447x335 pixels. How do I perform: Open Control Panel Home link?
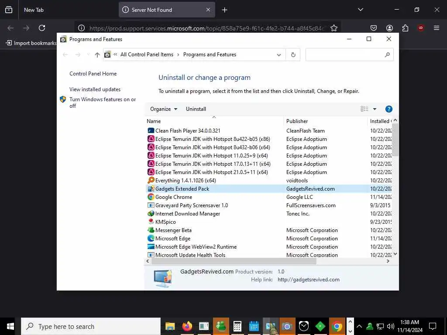[93, 74]
